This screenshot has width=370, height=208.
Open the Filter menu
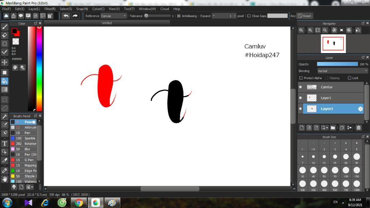[x=50, y=9]
